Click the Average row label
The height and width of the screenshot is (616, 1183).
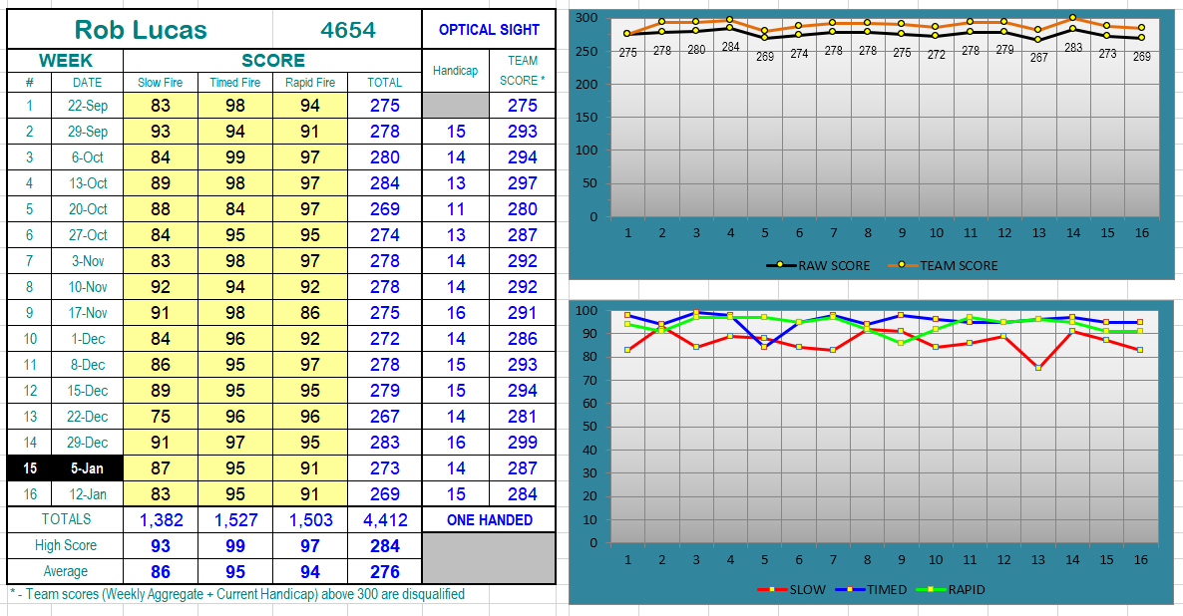click(66, 571)
